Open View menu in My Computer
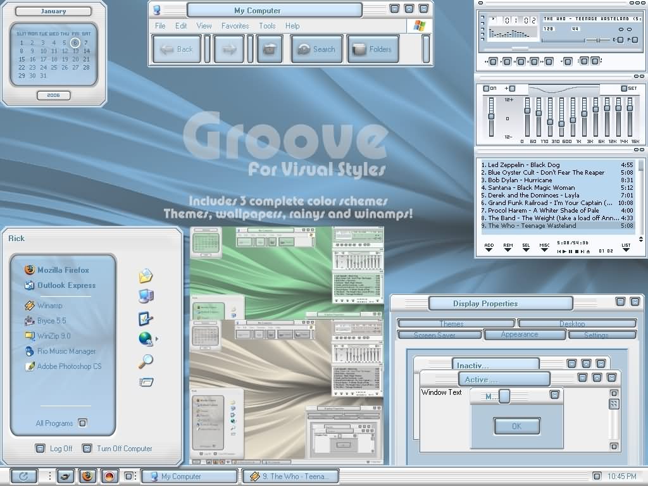 point(204,26)
